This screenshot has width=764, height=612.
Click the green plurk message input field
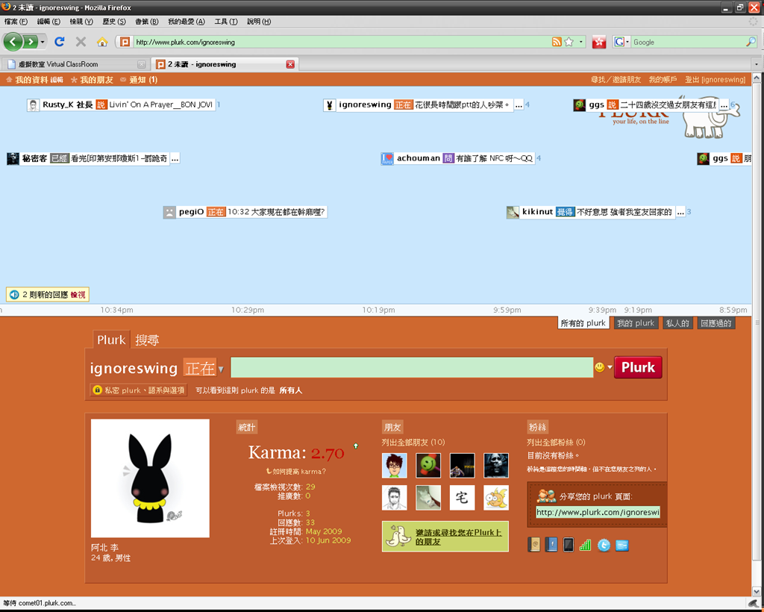pyautogui.click(x=412, y=367)
